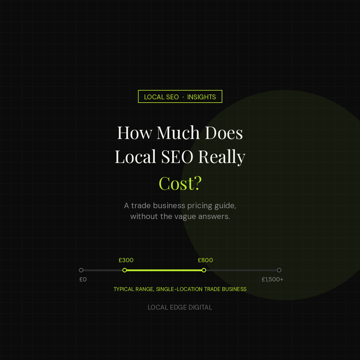Click the £0 axis label
The image size is (360, 360).
[83, 279]
